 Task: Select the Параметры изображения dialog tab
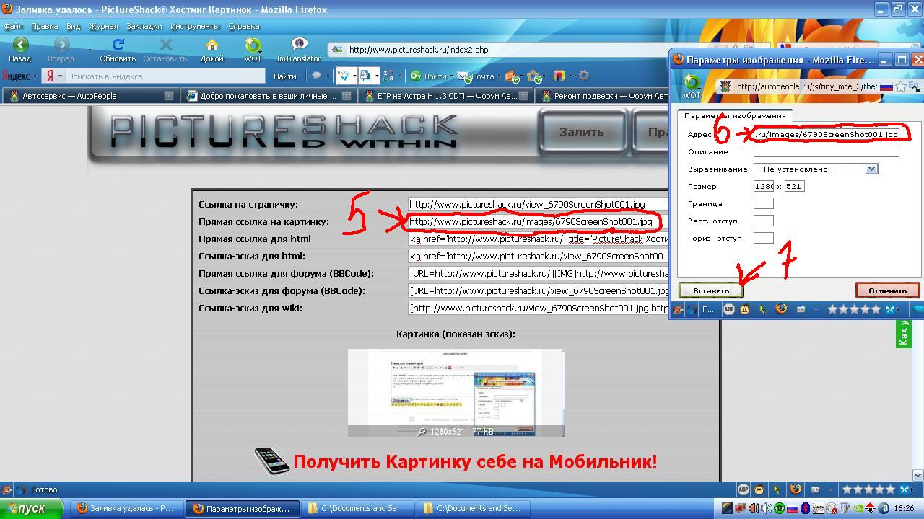pyautogui.click(x=735, y=115)
